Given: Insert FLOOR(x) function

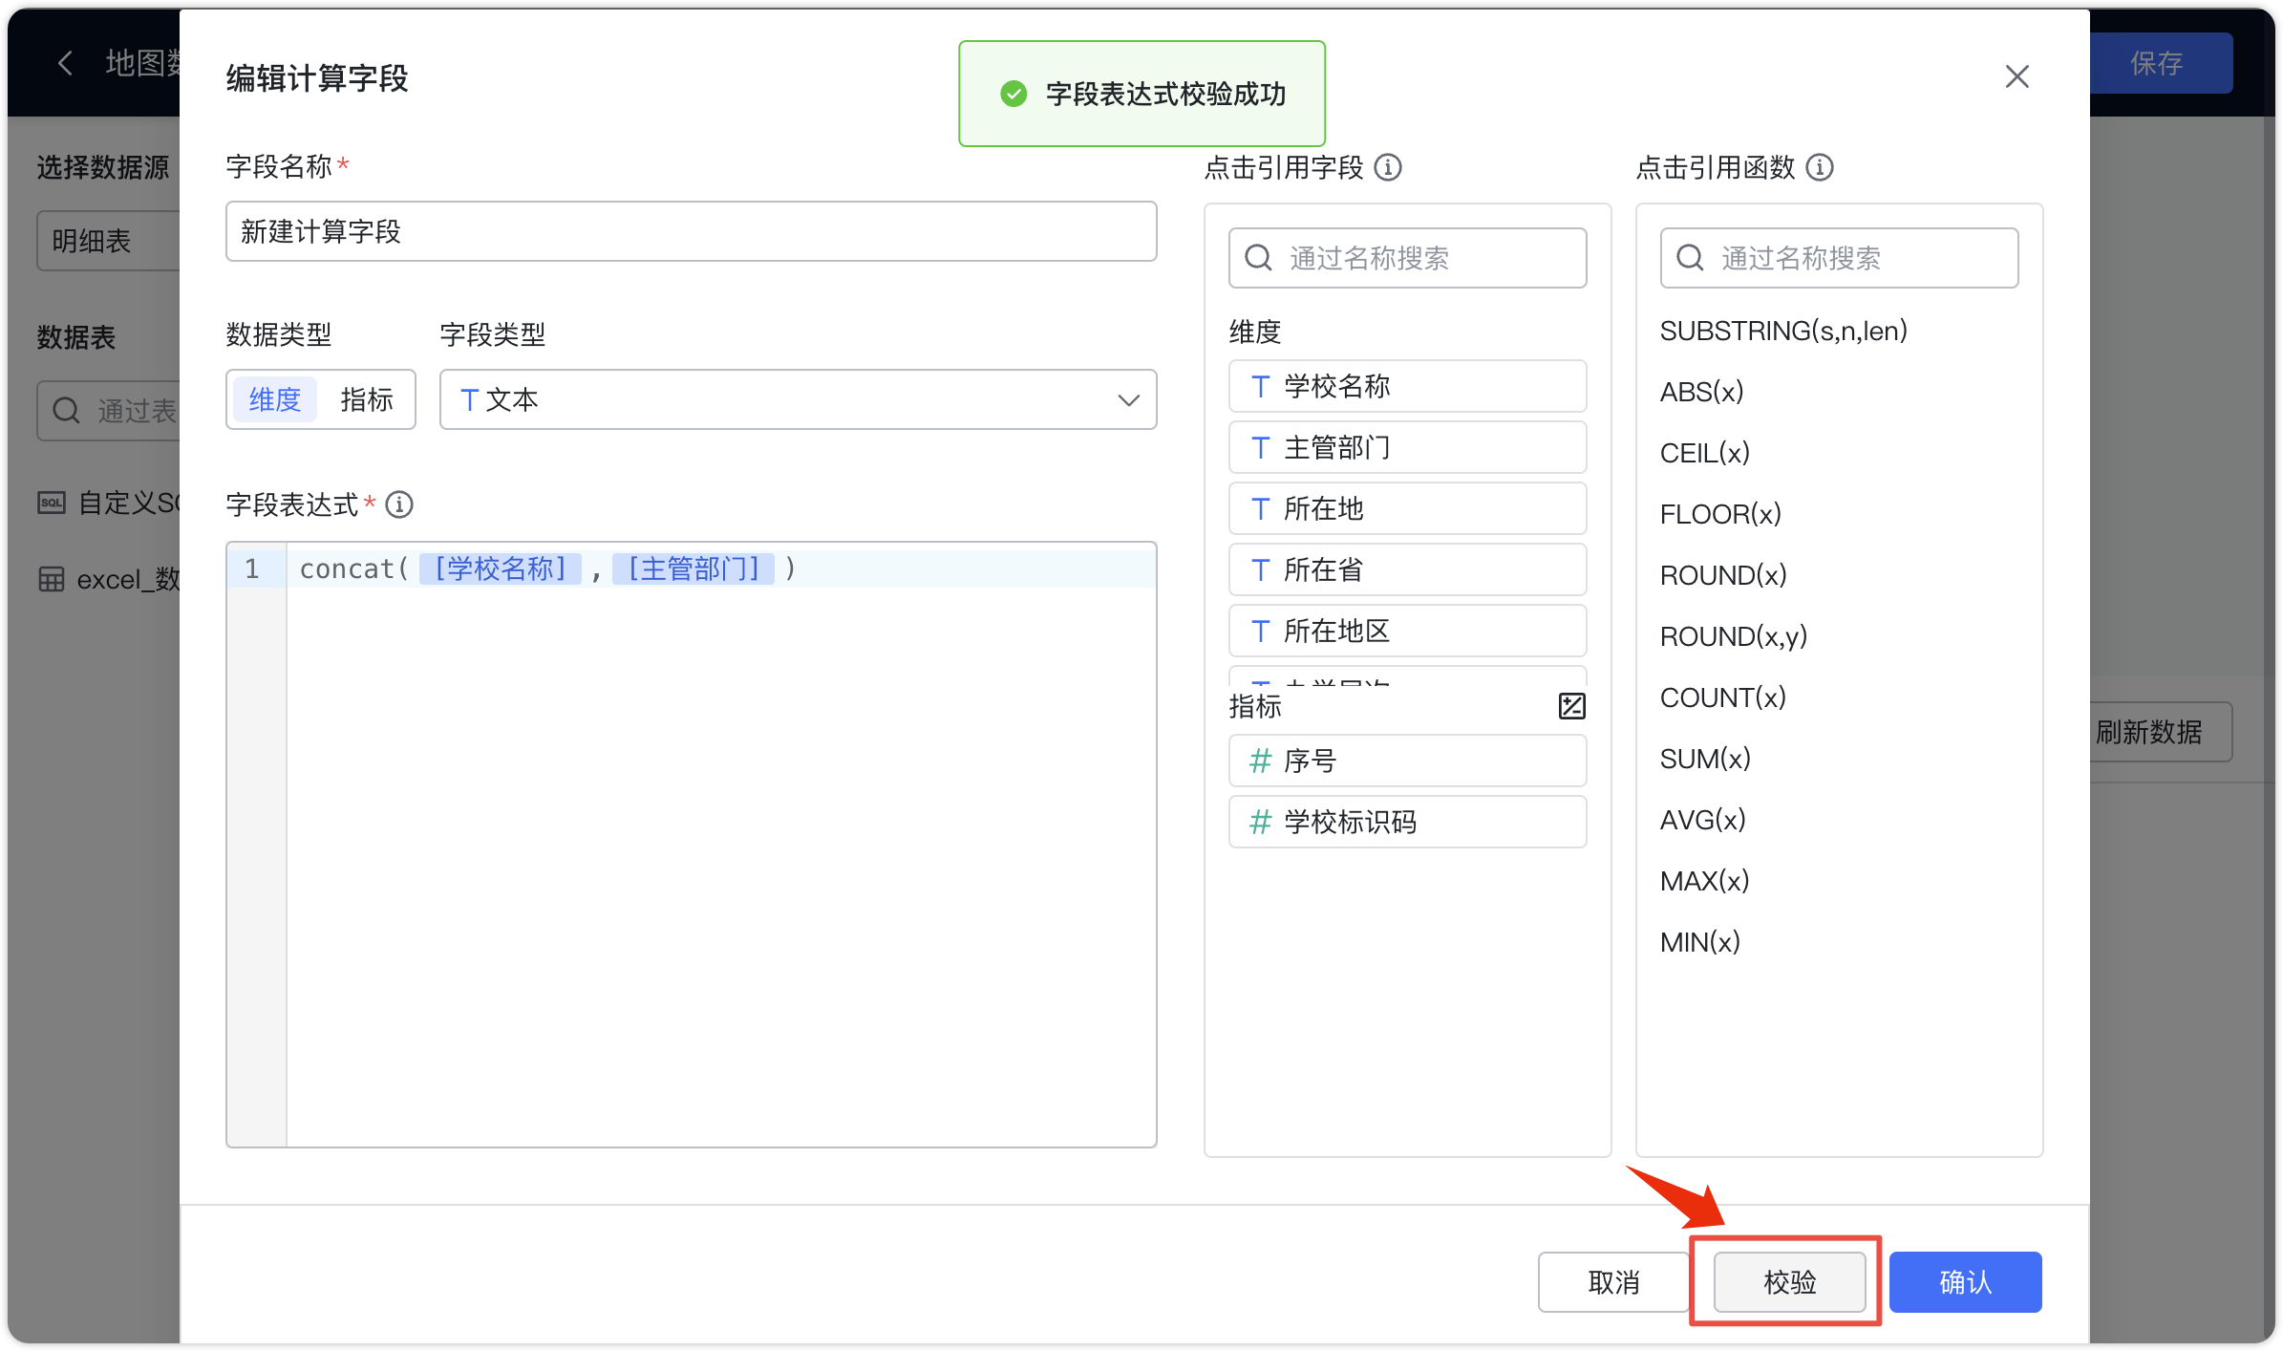Looking at the screenshot, I should click(x=1720, y=514).
